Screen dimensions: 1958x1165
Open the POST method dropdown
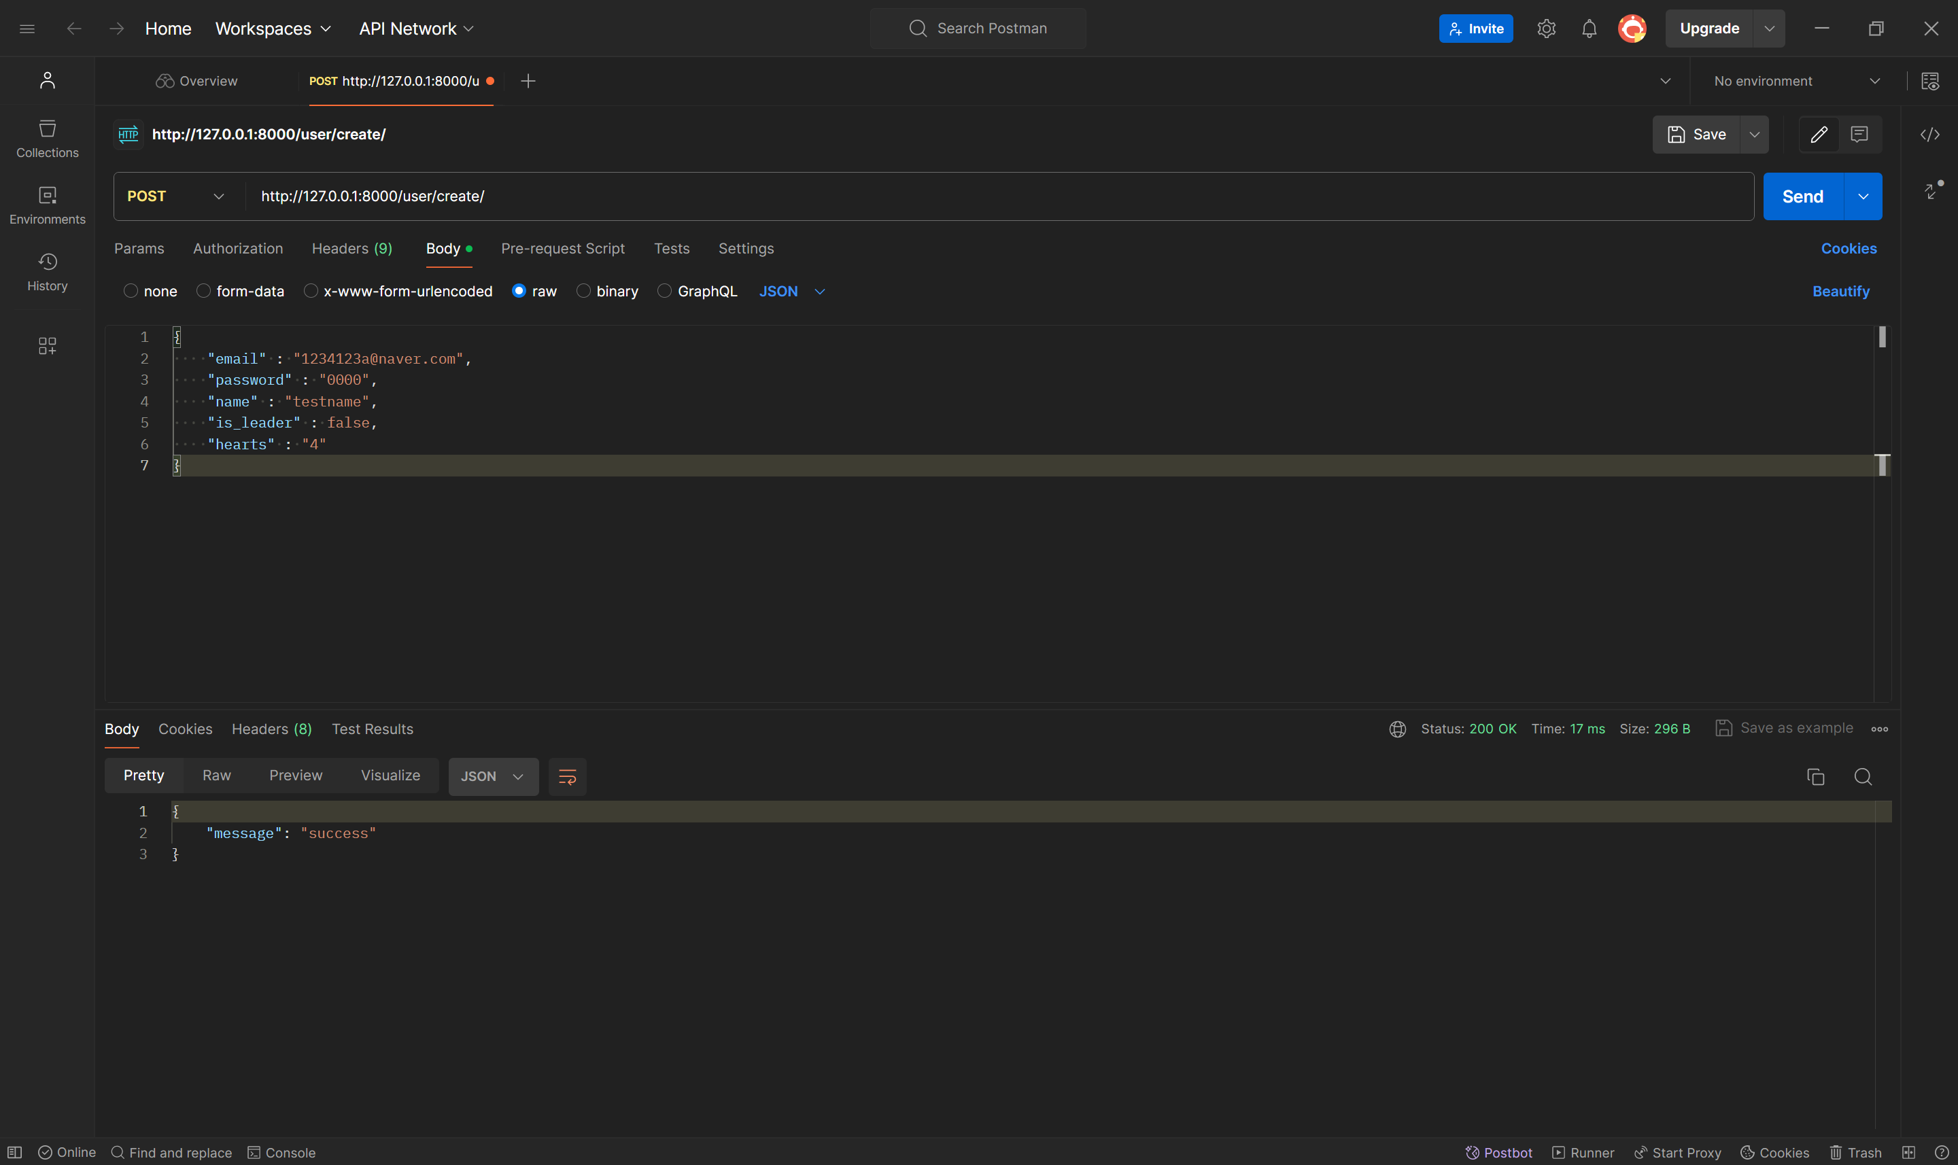(x=176, y=196)
